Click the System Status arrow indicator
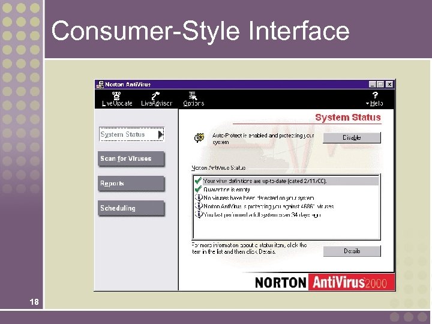The width and height of the screenshot is (432, 324). [x=161, y=134]
